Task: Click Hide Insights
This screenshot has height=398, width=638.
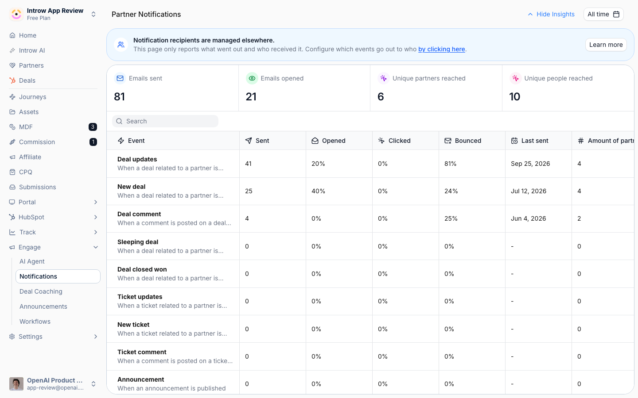Action: [551, 14]
